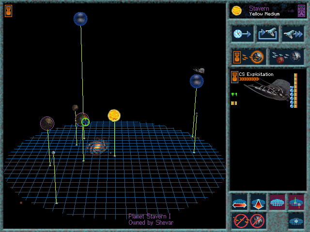Click the Stavern system name

click(259, 8)
